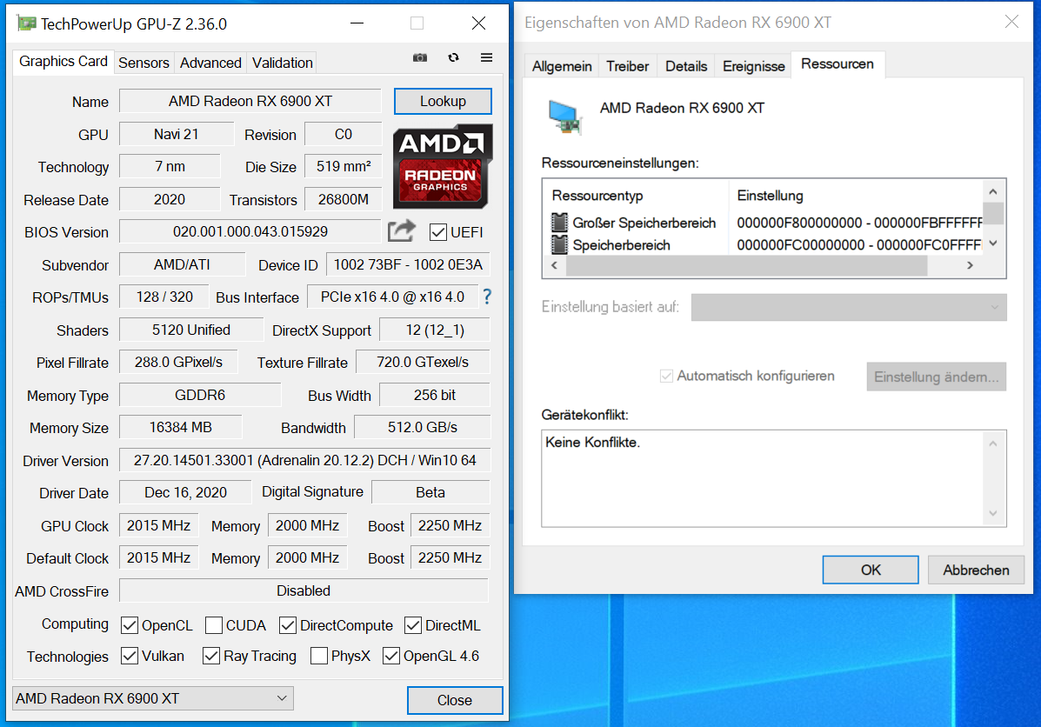The image size is (1041, 727).
Task: Select the Ressourcen tab
Action: [x=837, y=64]
